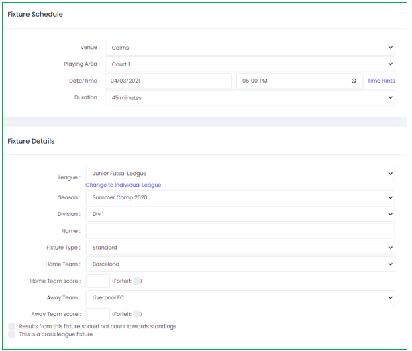Click the Time Hints link
The width and height of the screenshot is (412, 351).
(381, 81)
